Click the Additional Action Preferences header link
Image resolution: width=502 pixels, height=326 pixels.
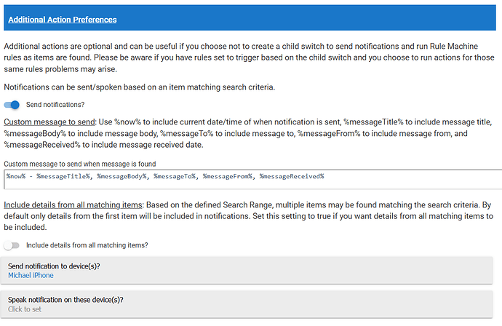[x=63, y=20]
